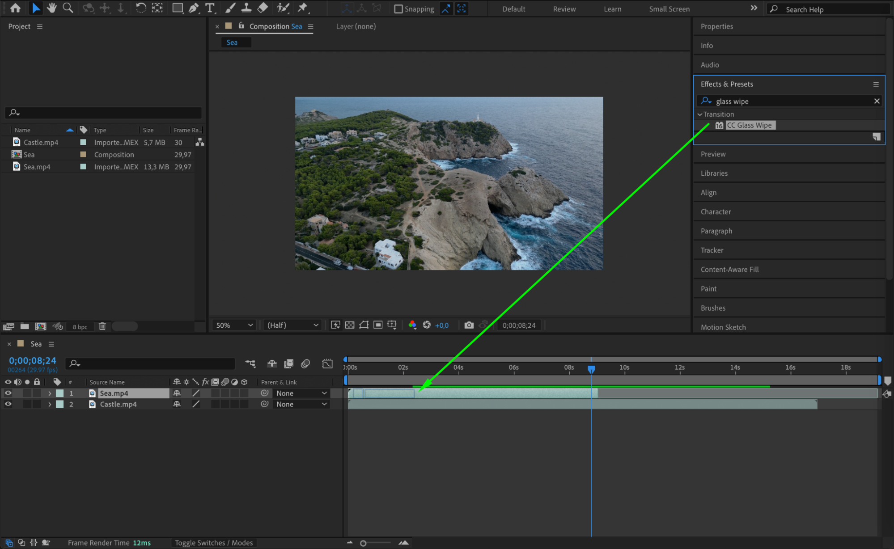
Task: Toggle Fast Previews icon in viewer
Action: point(335,325)
